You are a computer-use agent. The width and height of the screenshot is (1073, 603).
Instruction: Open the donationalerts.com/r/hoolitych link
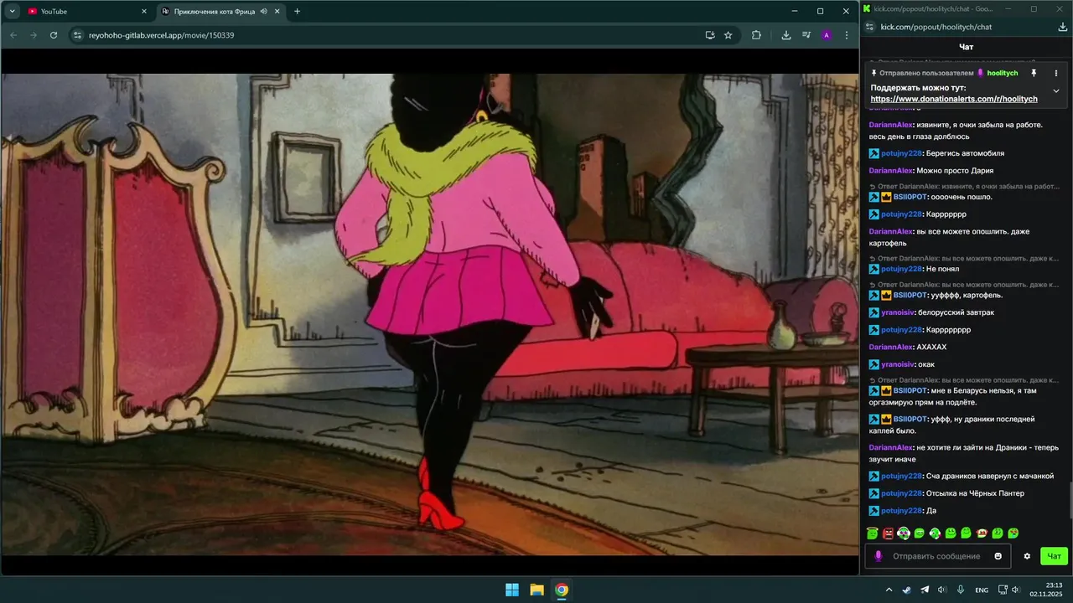(x=954, y=99)
